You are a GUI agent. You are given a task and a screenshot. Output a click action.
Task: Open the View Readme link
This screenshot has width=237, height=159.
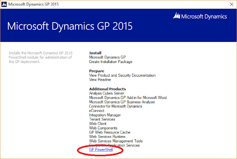100,80
